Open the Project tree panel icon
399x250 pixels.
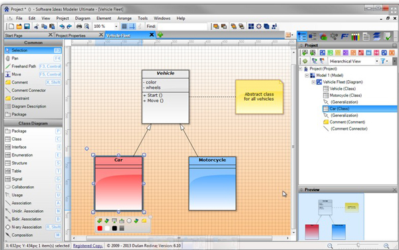302,36
